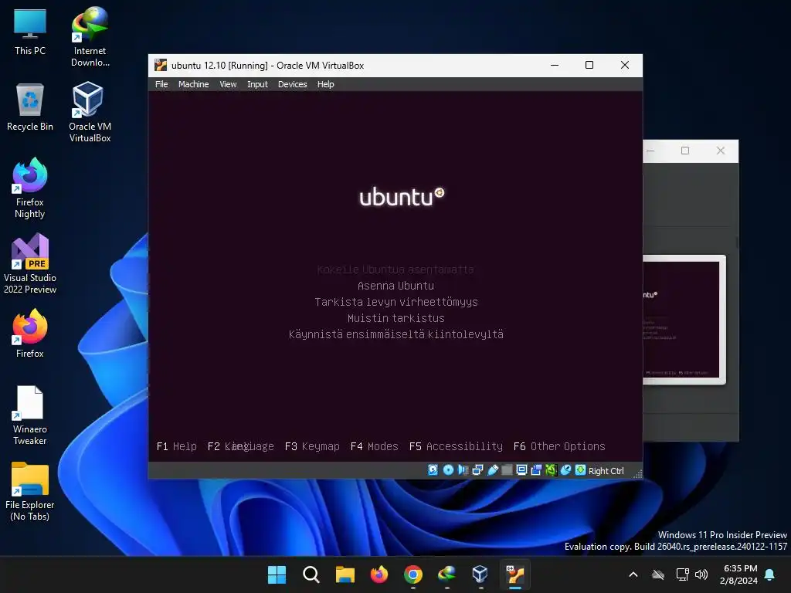Close the ubuntu 12.10 VM window
Viewport: 791px width, 593px height.
click(x=624, y=65)
